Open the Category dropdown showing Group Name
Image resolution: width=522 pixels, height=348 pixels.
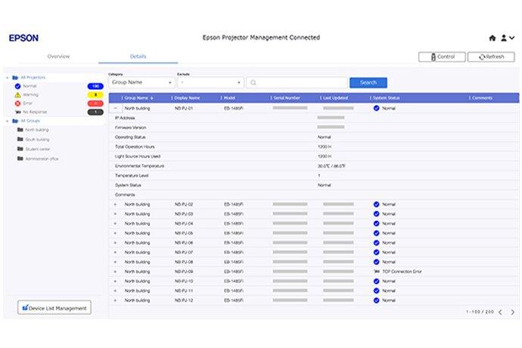click(140, 82)
